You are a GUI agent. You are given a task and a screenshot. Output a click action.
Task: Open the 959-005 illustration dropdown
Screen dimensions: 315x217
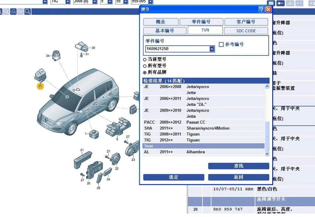click(151, 2)
